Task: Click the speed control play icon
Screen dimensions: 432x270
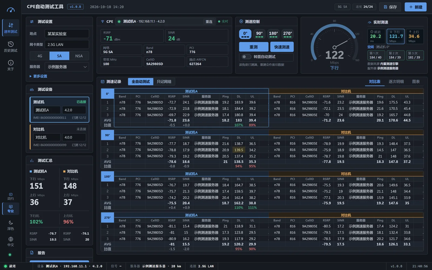Action: tap(241, 21)
